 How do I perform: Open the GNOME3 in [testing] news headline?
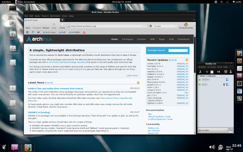click(x=39, y=112)
